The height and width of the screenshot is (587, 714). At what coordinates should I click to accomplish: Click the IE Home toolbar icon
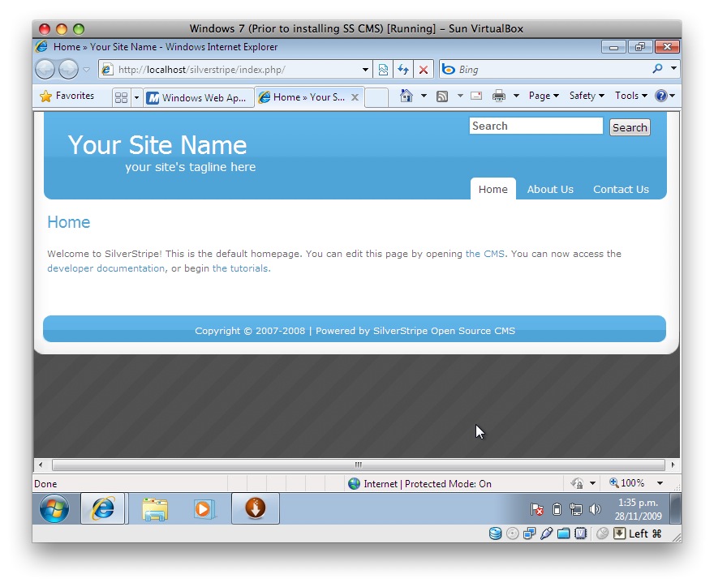[x=406, y=96]
